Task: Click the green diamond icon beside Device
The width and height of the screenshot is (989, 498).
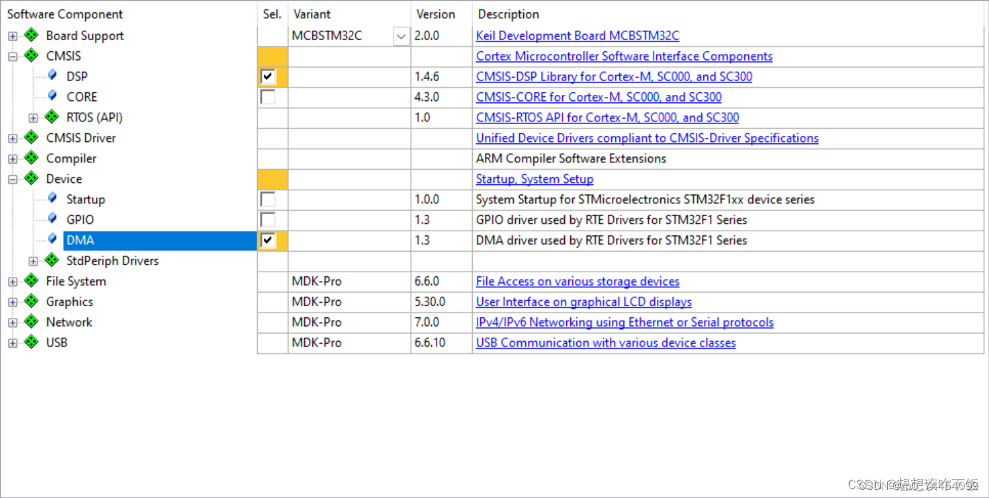Action: 31,178
